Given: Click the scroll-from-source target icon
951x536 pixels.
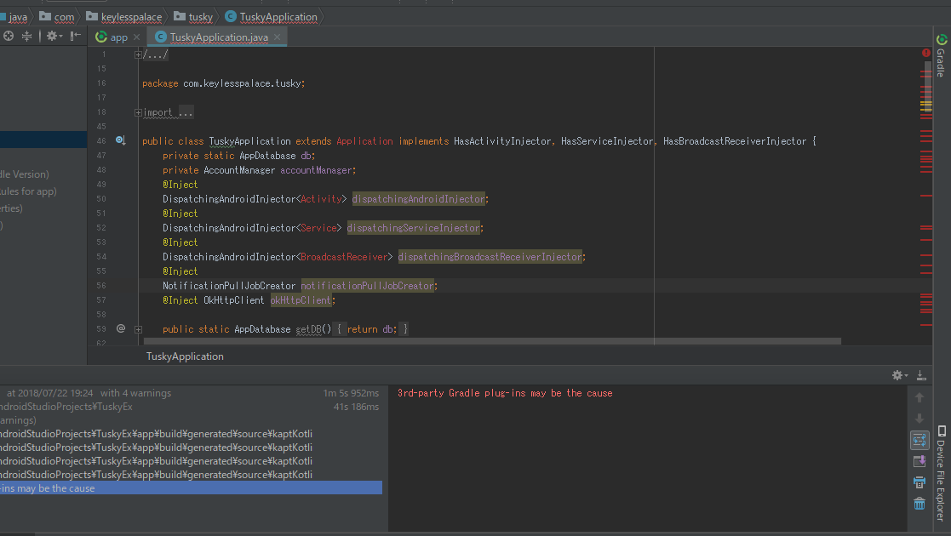Looking at the screenshot, I should tap(9, 37).
